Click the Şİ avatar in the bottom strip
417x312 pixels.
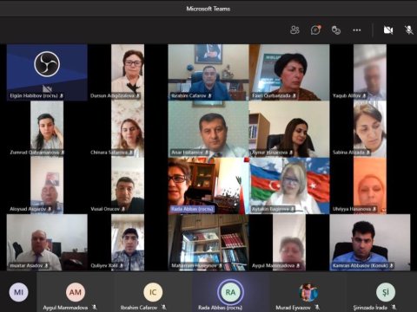pos(386,292)
